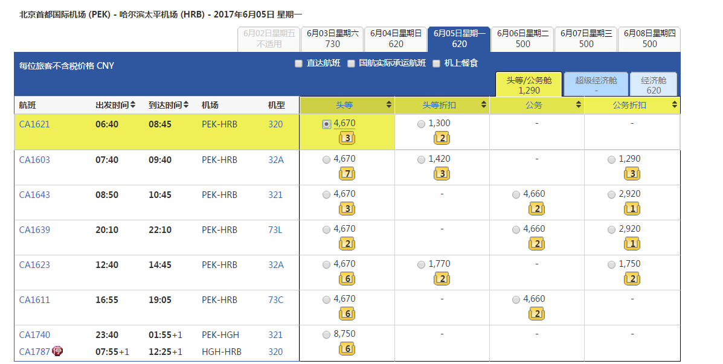Screen dimensions: 723x364
Task: Click seat icon under CA1603 头等 4,670
Action: coord(347,174)
